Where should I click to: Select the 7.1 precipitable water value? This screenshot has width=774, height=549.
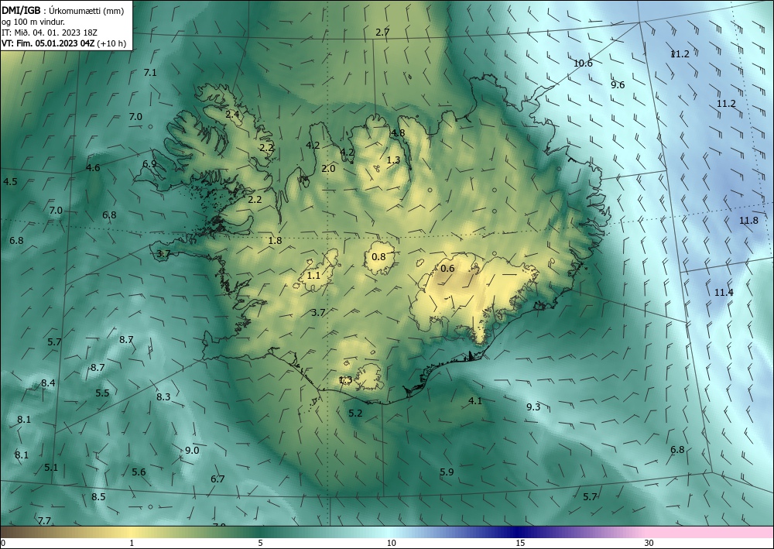coord(150,73)
